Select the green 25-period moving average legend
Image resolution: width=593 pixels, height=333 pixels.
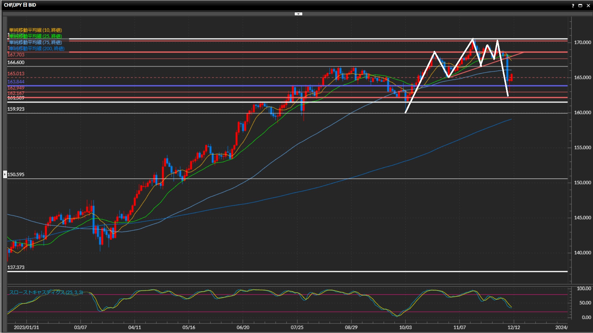[x=36, y=36]
